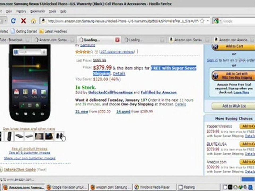Expand the star rating dropdown arrow

[x=96, y=52]
